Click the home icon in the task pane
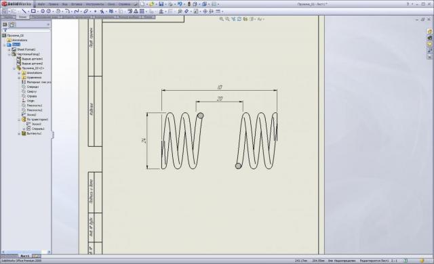Viewport: 434px width, 264px height. (429, 32)
